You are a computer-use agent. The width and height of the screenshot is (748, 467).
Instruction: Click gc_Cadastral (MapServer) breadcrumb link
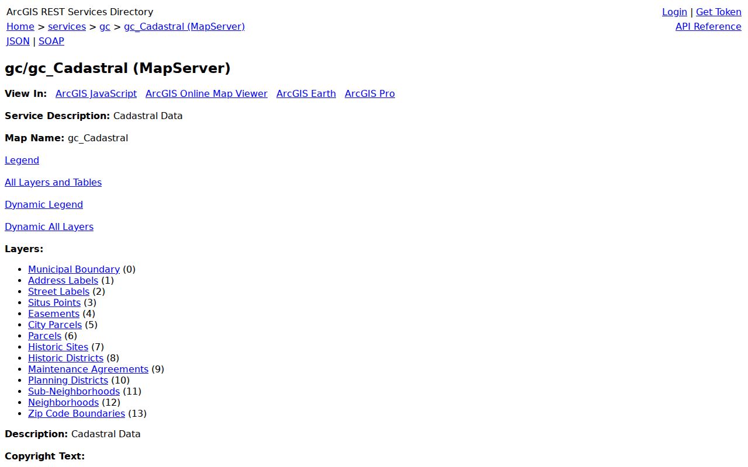tap(184, 26)
